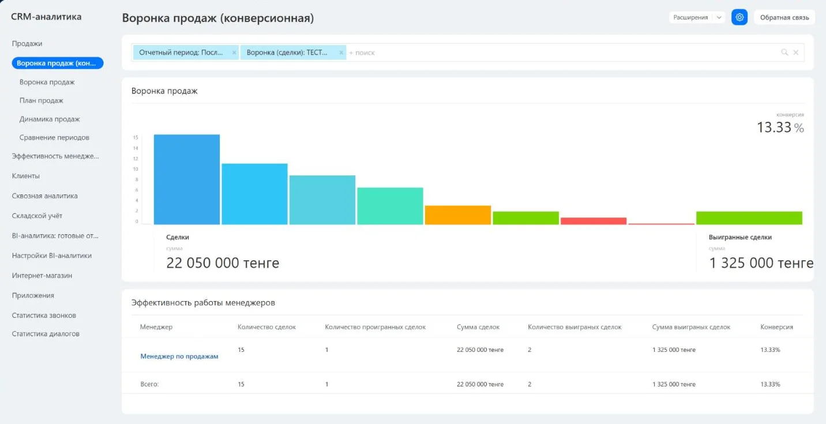The image size is (826, 424).
Task: Click the 'Количество сделок' column header
Action: click(266, 327)
